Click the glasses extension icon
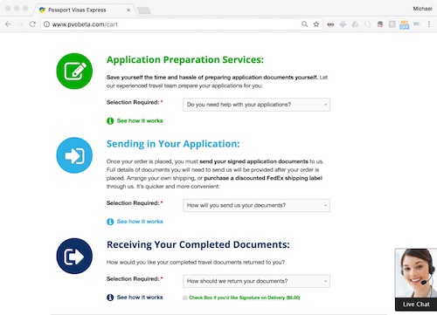 (330, 24)
